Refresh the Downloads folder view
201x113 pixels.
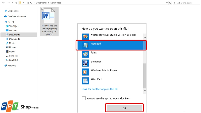(170, 3)
